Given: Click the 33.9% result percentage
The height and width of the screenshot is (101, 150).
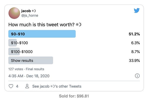Looking at the screenshot, I should (133, 60).
